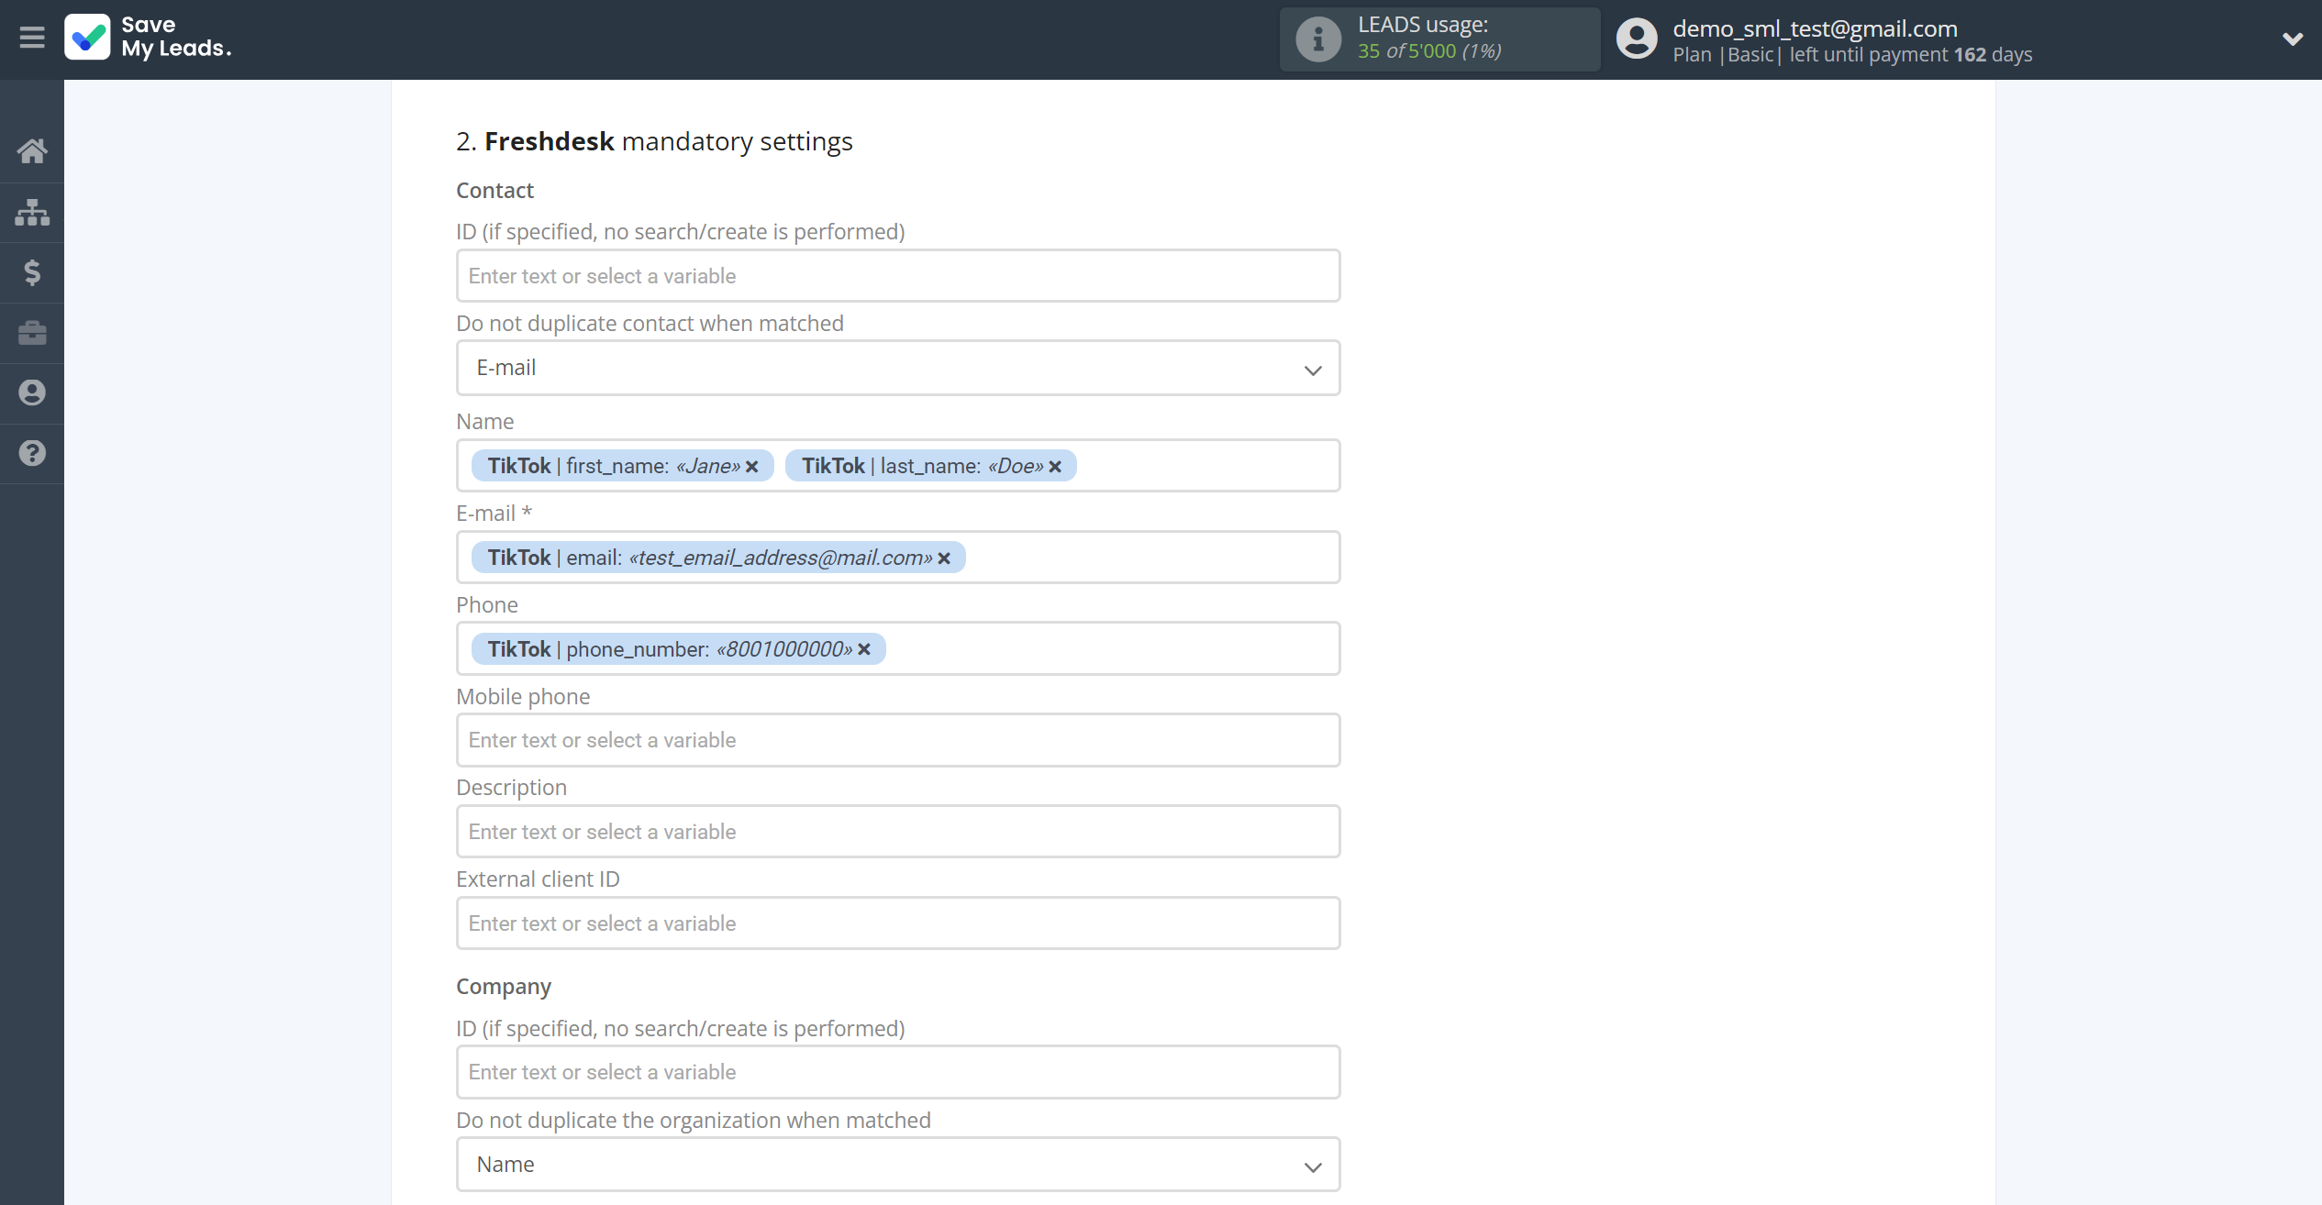Remove the phone_number variable tag
This screenshot has height=1205, width=2322.
click(864, 650)
